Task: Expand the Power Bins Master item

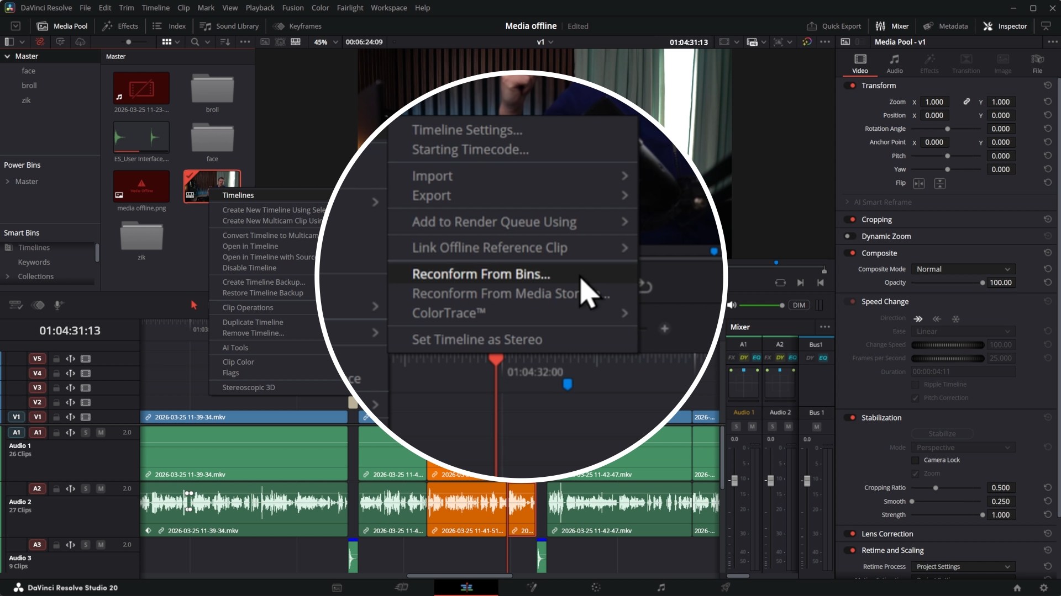Action: pyautogui.click(x=8, y=182)
